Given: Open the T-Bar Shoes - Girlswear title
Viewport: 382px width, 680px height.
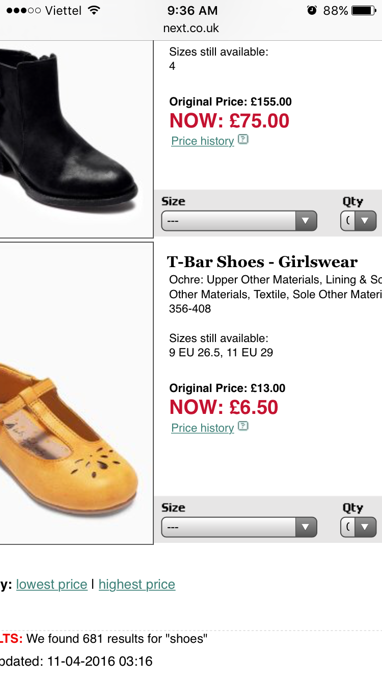Looking at the screenshot, I should pyautogui.click(x=262, y=261).
